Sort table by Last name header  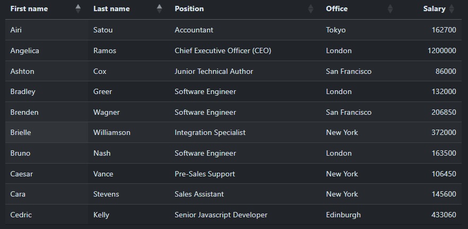[111, 9]
